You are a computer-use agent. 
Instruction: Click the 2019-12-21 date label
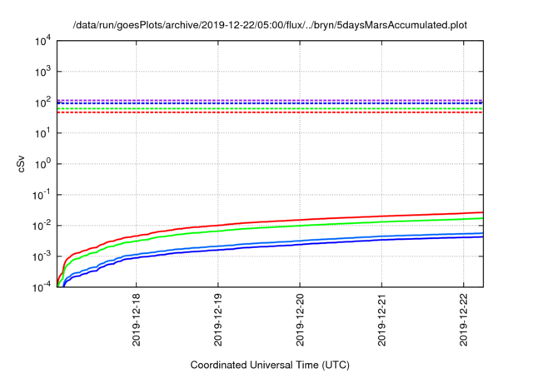click(382, 320)
